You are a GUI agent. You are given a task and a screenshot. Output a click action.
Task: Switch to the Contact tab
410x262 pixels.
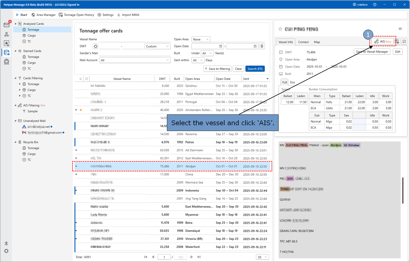click(303, 42)
